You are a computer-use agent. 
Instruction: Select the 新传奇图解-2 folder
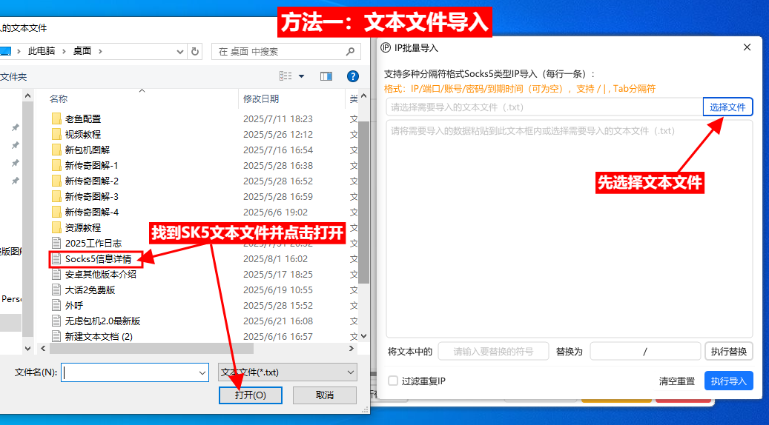click(91, 181)
